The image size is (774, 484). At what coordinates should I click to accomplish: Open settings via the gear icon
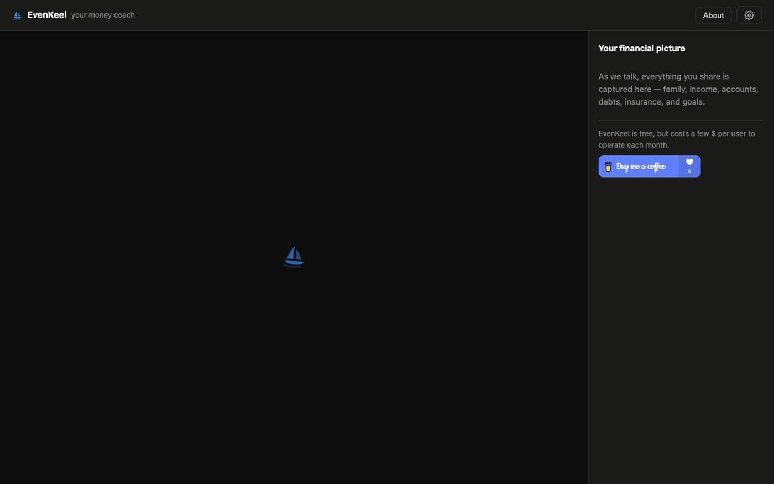pos(749,15)
